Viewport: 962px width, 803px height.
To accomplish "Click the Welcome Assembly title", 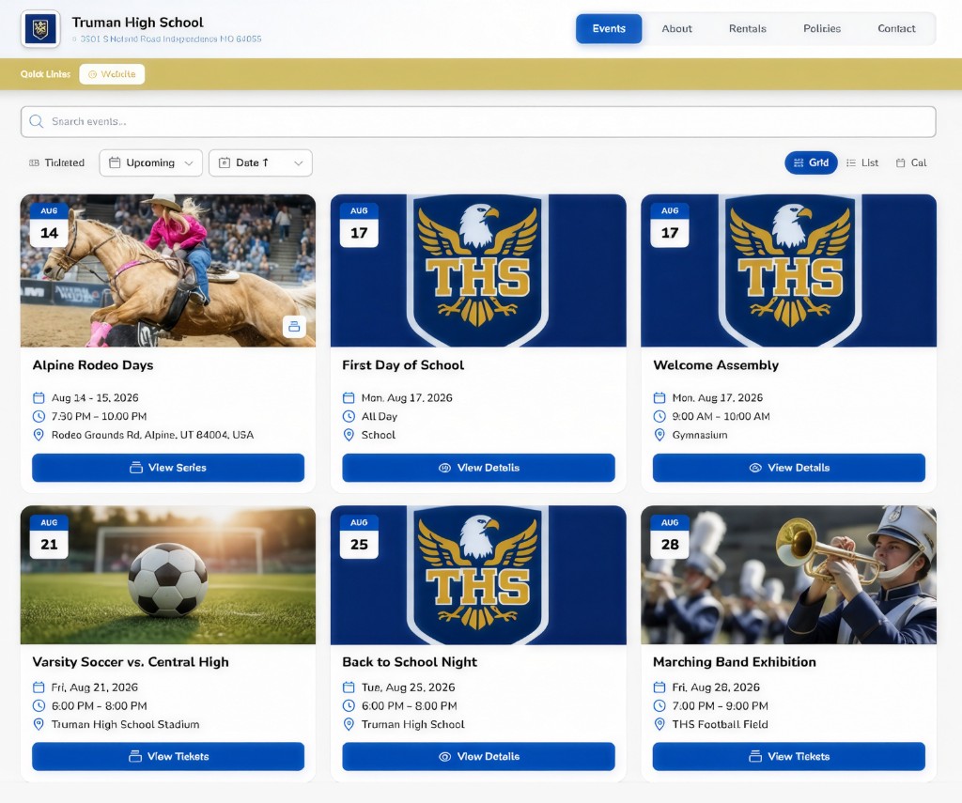I will [x=716, y=365].
